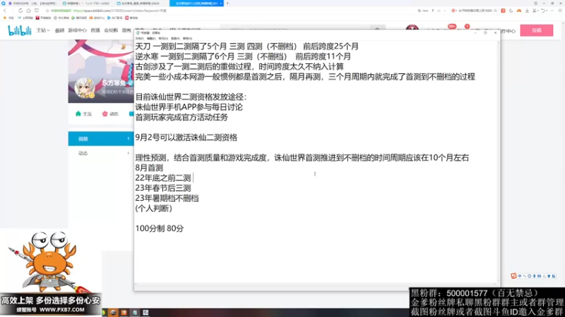This screenshot has width=565, height=317.
Task: Click Notepad line '8月首测'
Action: pyautogui.click(x=149, y=168)
